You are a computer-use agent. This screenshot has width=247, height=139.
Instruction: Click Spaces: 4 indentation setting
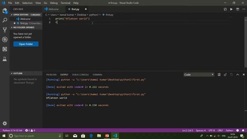point(201,131)
